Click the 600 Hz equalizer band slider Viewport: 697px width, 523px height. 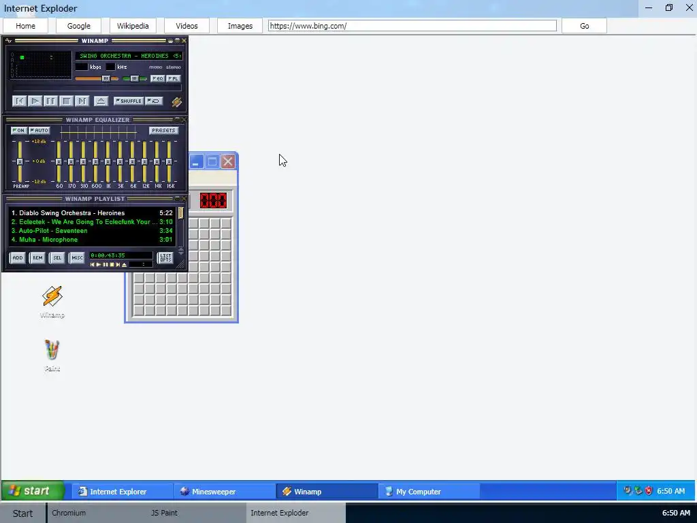click(95, 161)
